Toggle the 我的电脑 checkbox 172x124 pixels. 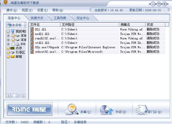[x=8, y=32]
